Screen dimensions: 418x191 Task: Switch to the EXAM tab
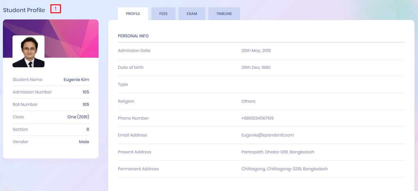pos(192,14)
